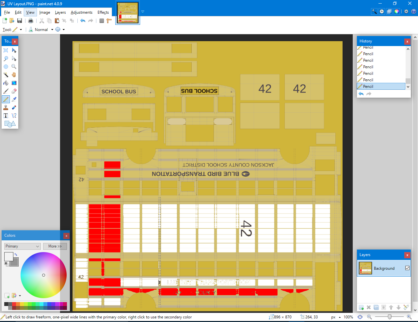Uncheck Background layer visibility checkbox

[407, 268]
